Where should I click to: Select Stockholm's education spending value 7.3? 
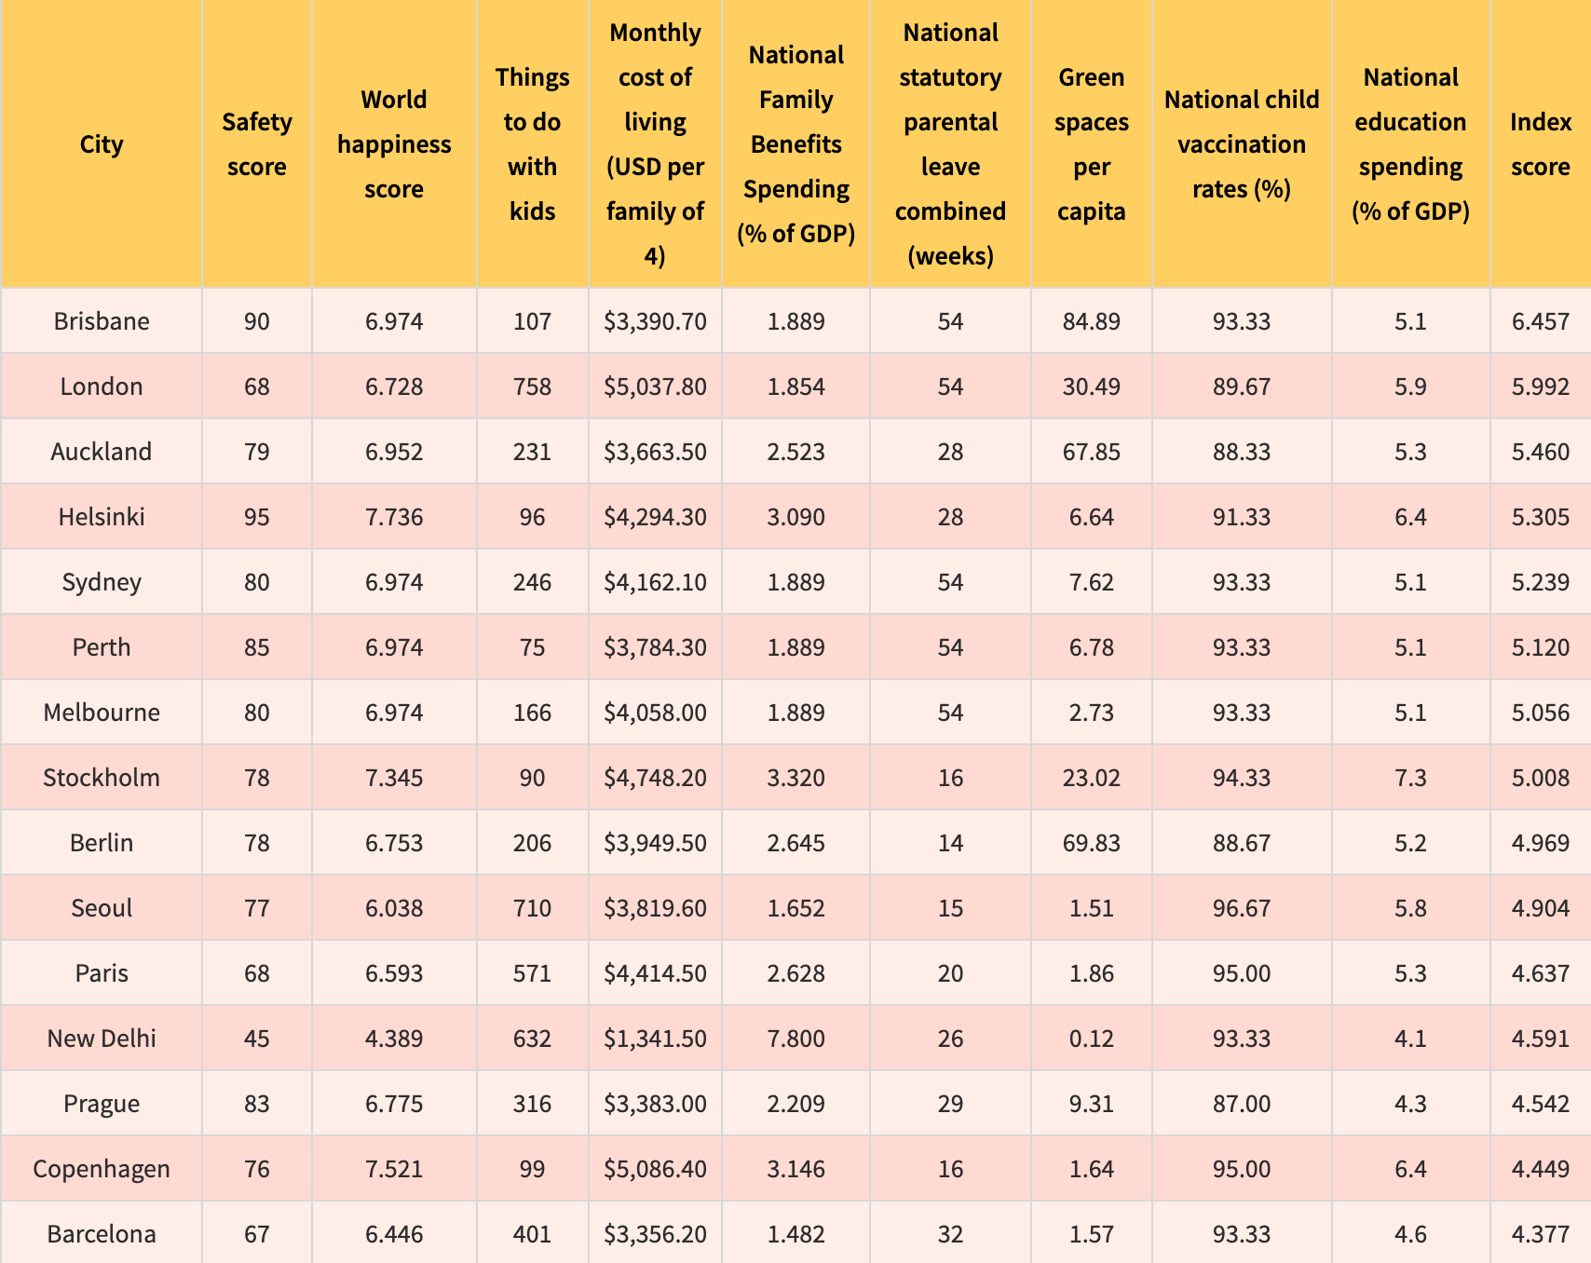pyautogui.click(x=1410, y=778)
